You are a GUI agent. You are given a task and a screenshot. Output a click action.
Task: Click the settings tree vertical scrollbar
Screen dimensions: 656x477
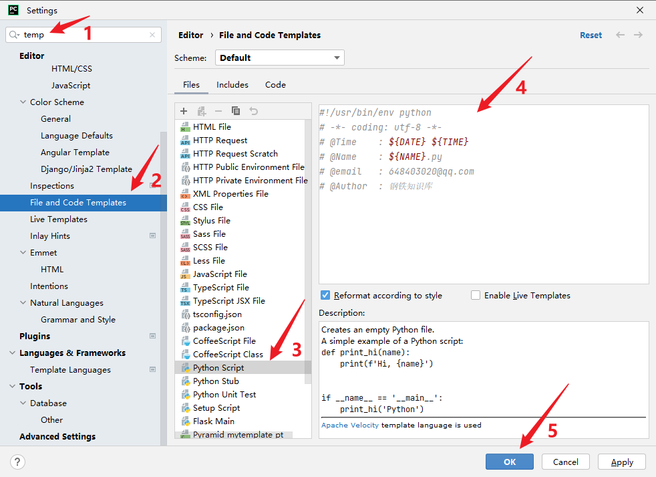coord(164,288)
